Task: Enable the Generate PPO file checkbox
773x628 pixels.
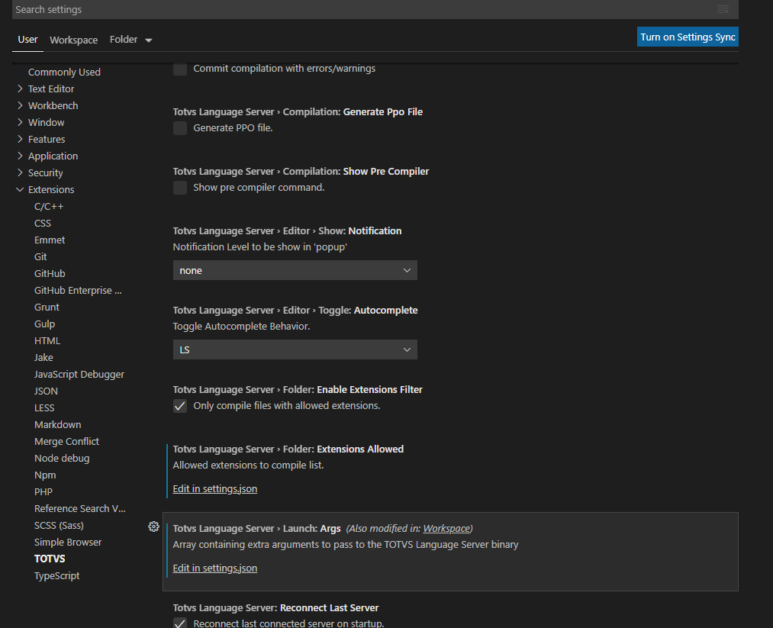Action: pos(179,127)
